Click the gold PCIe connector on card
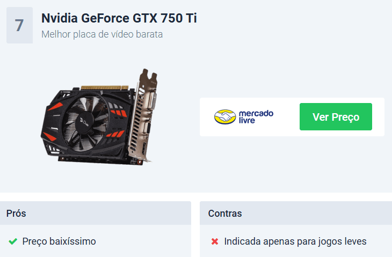 (x=105, y=87)
